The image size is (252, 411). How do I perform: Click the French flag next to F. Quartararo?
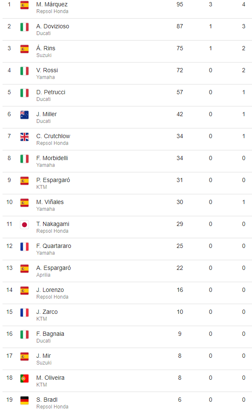[x=24, y=247]
